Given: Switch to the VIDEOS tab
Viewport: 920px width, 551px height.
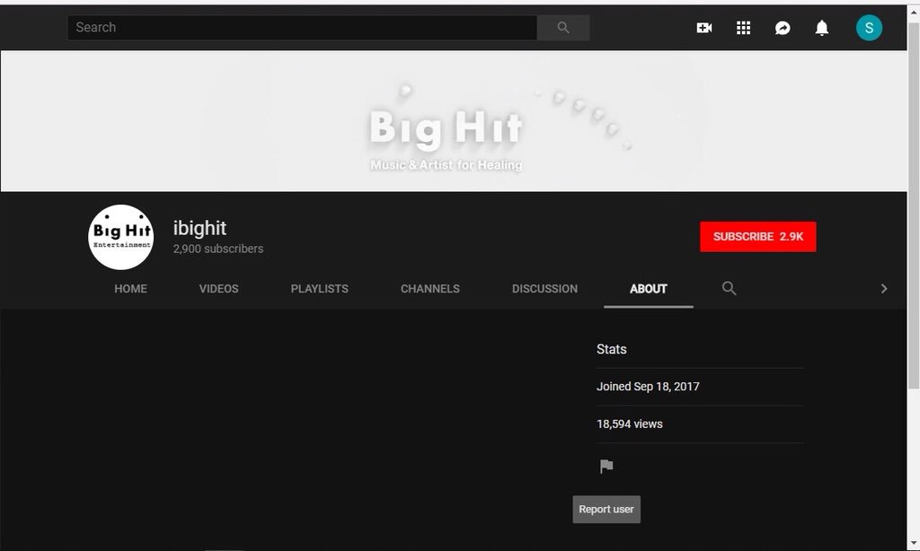Looking at the screenshot, I should tap(219, 288).
